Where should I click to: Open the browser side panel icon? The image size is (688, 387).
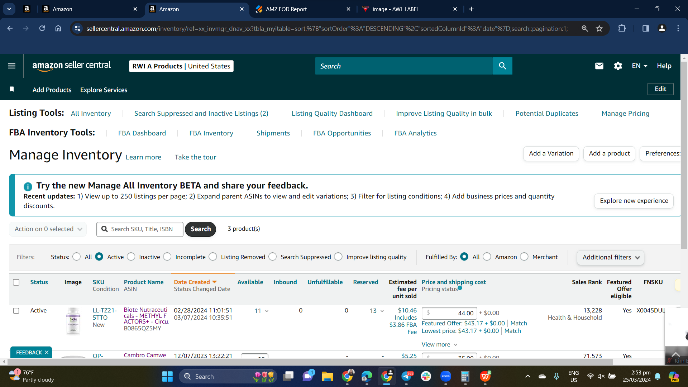(x=646, y=28)
